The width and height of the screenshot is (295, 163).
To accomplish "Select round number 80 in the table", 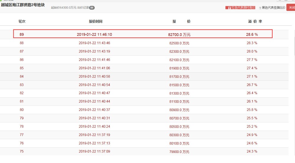I will click(22, 110).
